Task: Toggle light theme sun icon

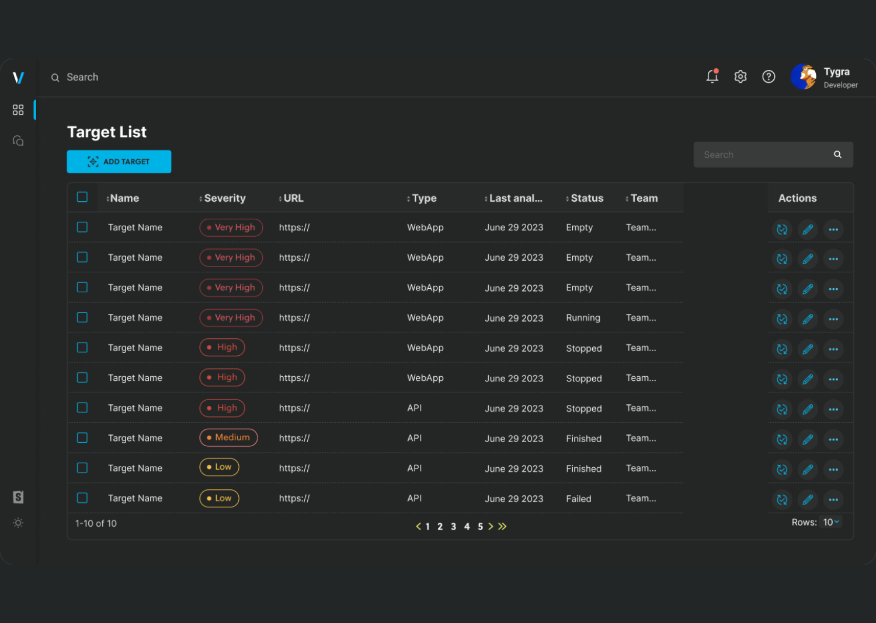Action: (x=18, y=523)
